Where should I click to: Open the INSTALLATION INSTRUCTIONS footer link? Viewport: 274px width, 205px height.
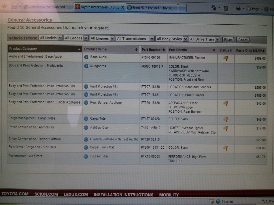[123, 195]
